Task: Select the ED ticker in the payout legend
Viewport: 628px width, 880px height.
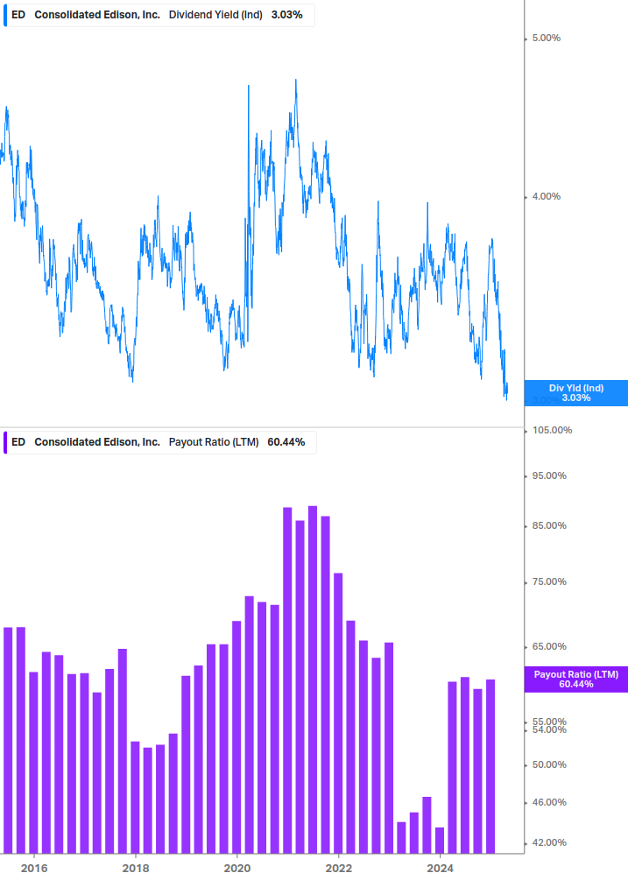Action: [18, 442]
